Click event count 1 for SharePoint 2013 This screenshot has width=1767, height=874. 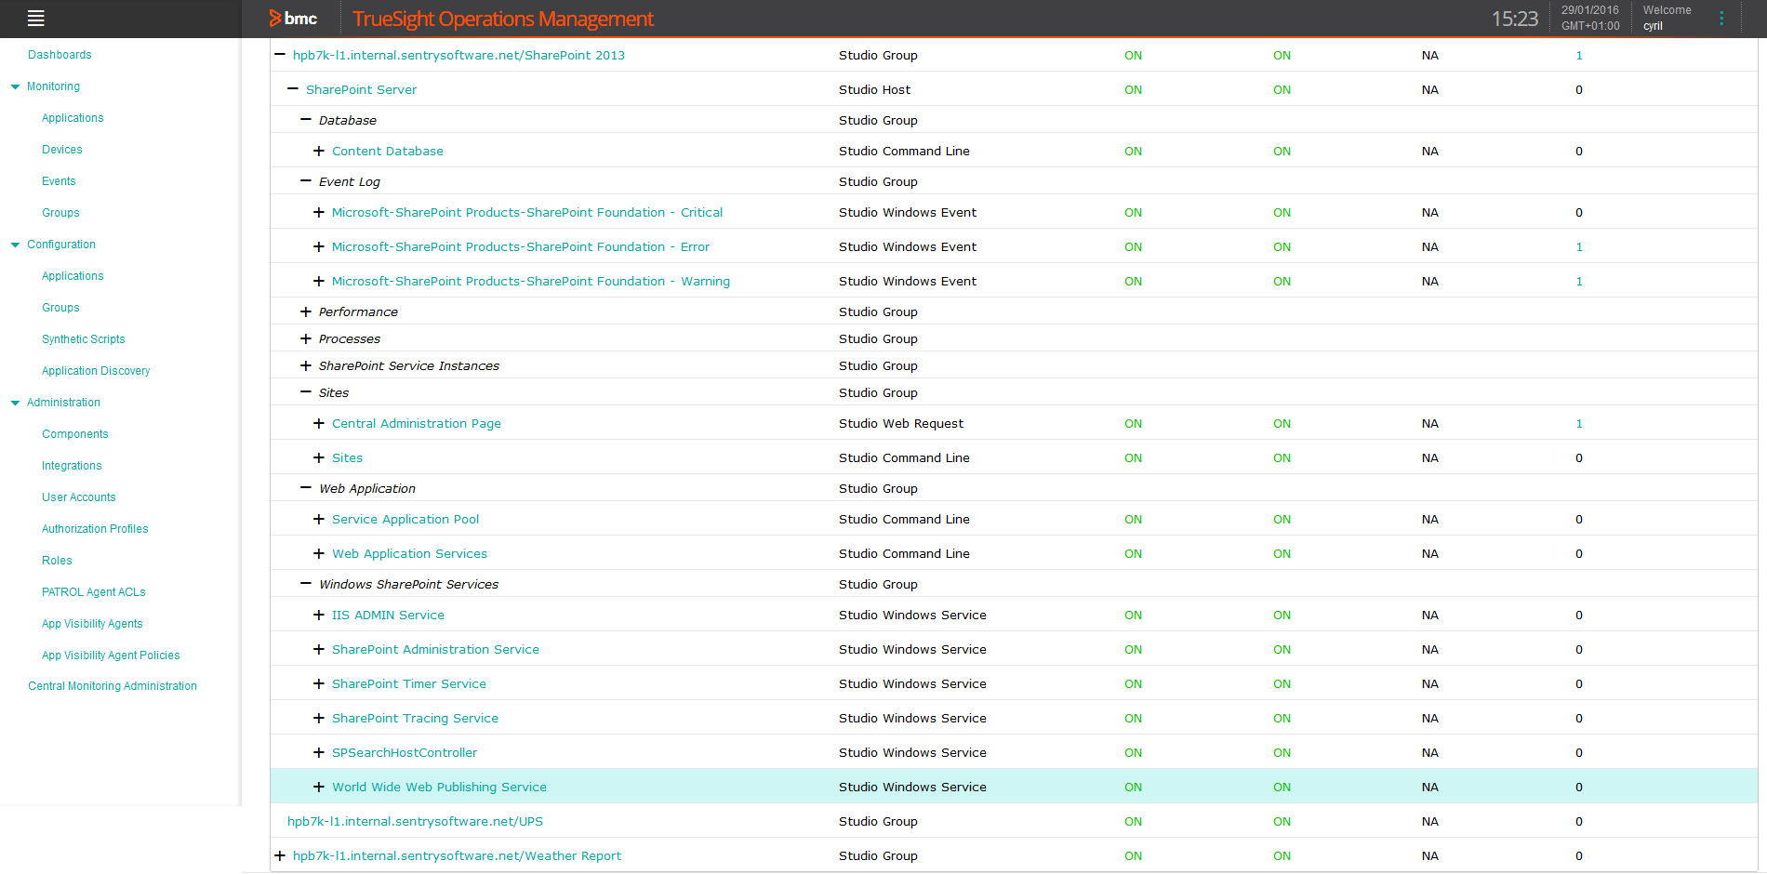[1579, 55]
